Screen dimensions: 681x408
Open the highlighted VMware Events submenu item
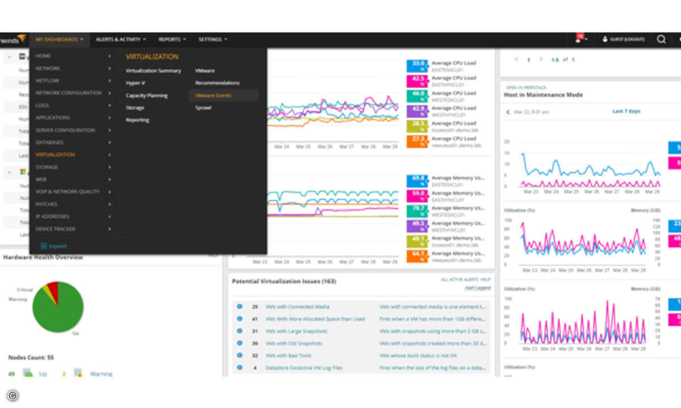[224, 95]
